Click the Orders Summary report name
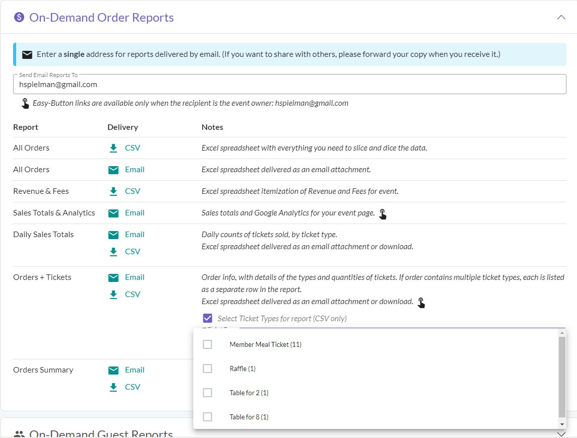Screen dimensions: 577x438 tap(43, 370)
